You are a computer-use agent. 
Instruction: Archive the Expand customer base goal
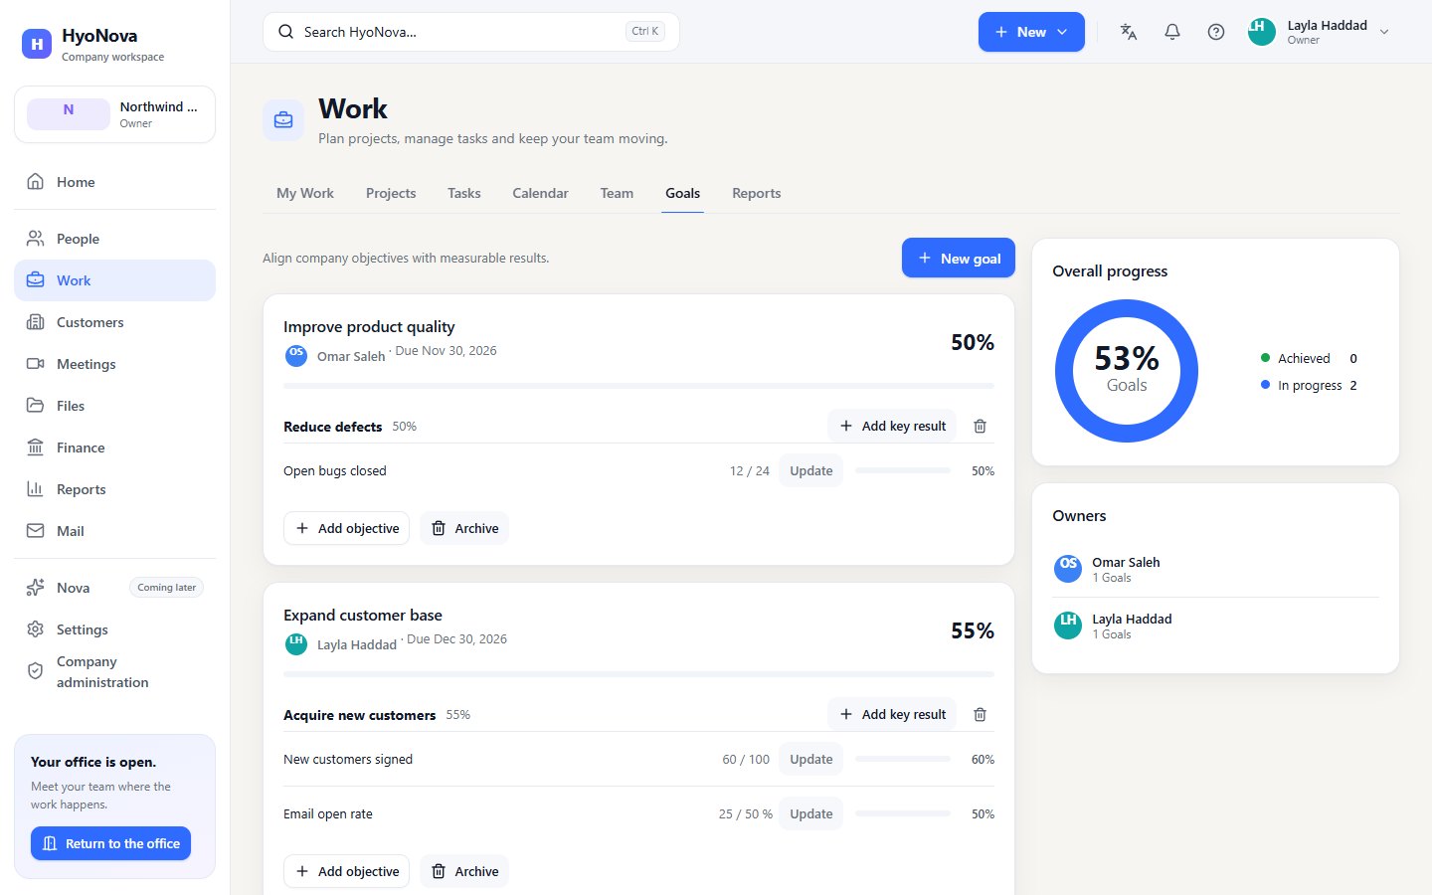pos(464,871)
